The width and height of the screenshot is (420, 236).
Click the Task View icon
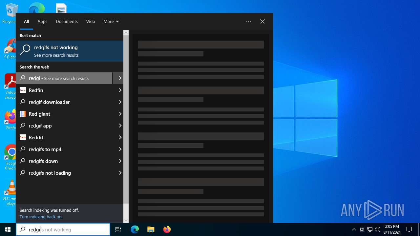click(118, 229)
